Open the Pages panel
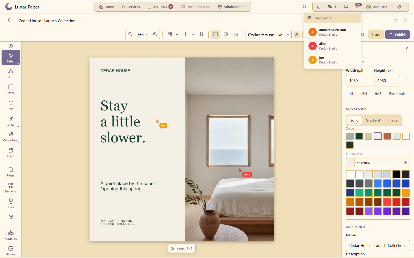The width and height of the screenshot is (414, 258). (11, 172)
